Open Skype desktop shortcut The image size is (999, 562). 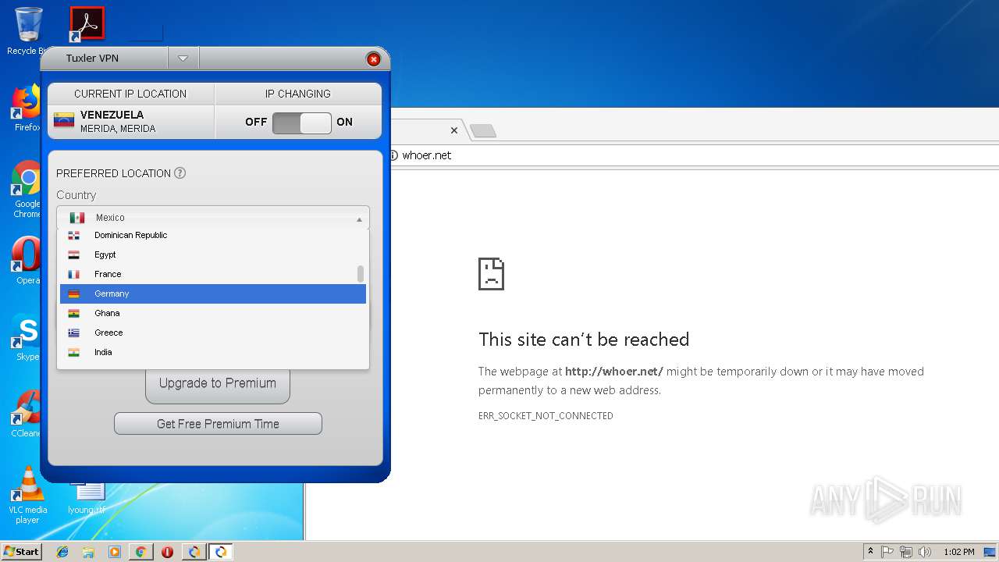tap(26, 337)
